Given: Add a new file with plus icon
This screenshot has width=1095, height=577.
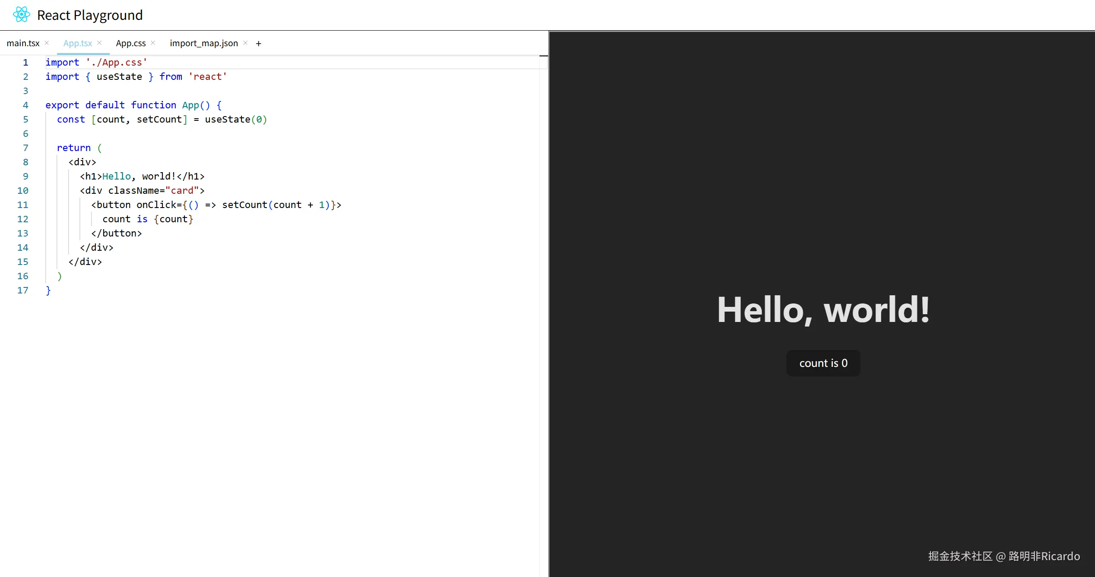Looking at the screenshot, I should pos(258,44).
